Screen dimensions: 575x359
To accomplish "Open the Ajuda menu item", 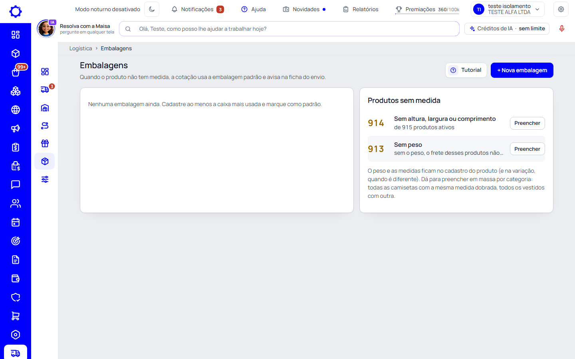I will click(254, 9).
